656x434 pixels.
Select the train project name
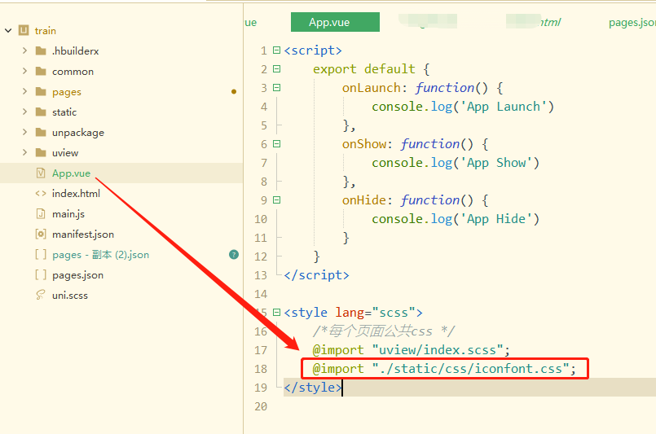(x=45, y=30)
